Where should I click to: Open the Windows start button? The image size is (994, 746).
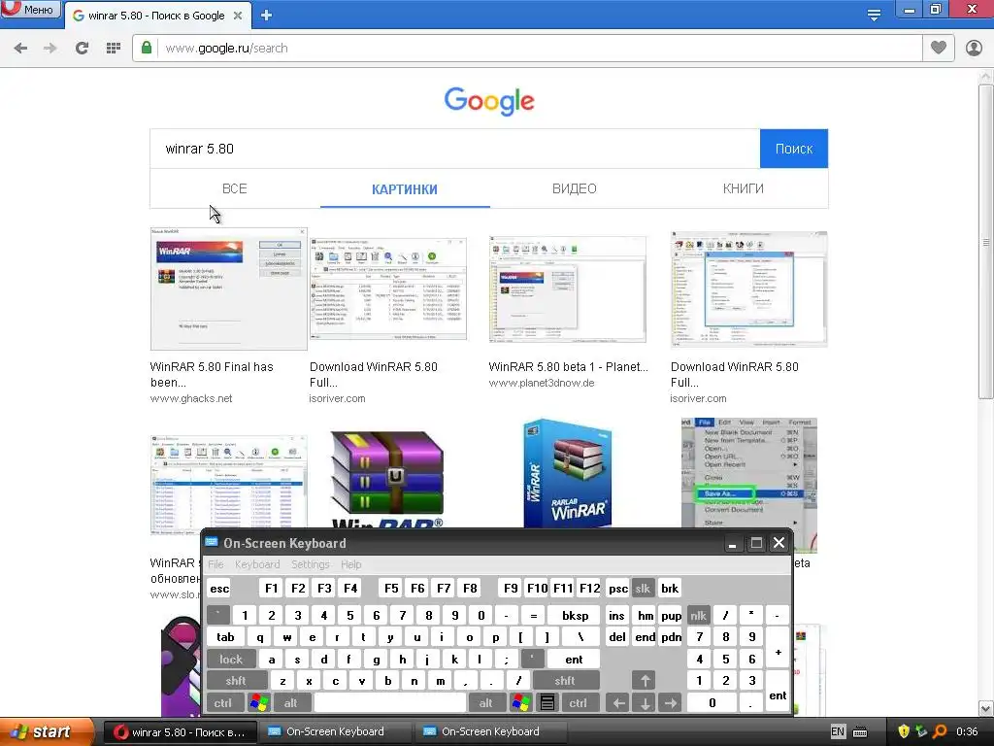tap(46, 731)
